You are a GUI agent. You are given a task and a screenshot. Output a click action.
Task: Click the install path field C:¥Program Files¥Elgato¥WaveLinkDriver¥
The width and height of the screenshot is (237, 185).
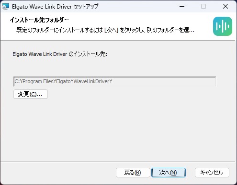tap(115, 81)
